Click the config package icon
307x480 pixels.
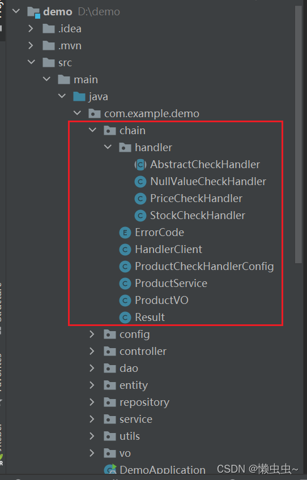pos(110,335)
